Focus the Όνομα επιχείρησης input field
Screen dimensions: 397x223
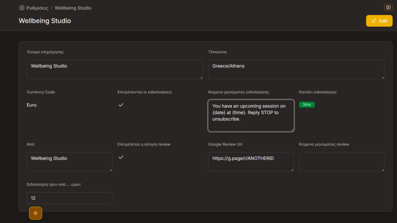pyautogui.click(x=115, y=69)
